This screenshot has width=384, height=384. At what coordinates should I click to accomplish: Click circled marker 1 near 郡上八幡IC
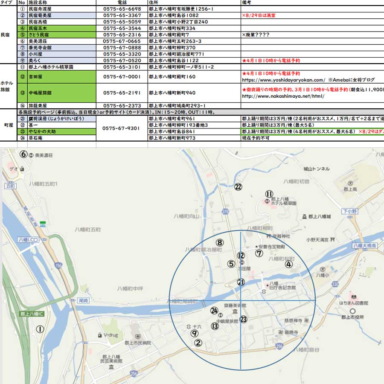point(40,329)
